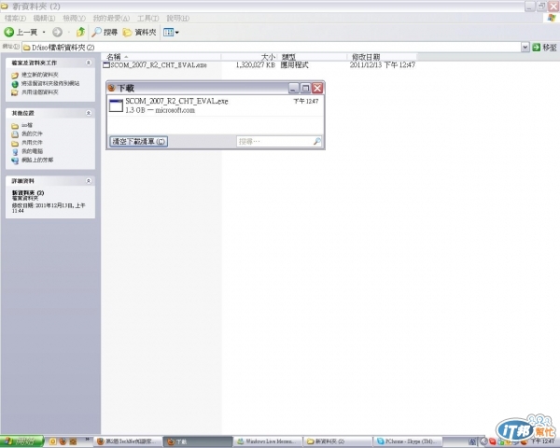Viewport: 560px width, 448px height.
Task: Sort by the 類型 column header
Action: pyautogui.click(x=314, y=57)
